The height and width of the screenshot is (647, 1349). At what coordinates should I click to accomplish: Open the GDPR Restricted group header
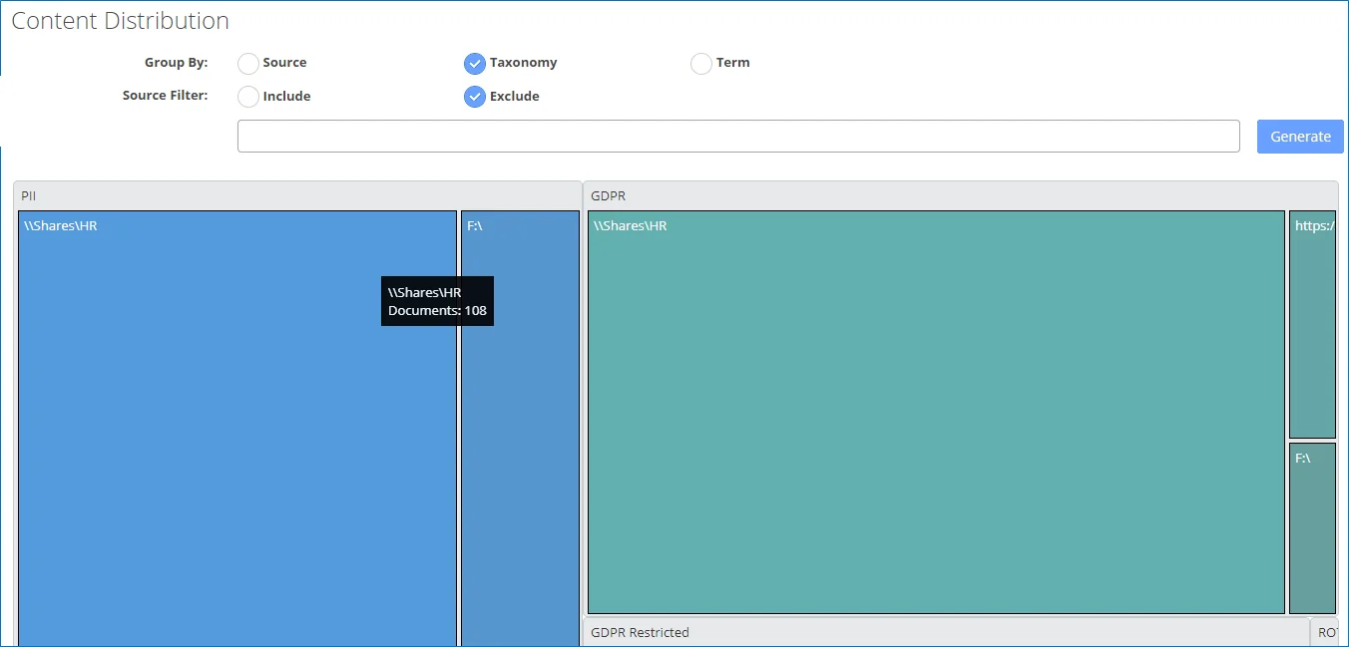(946, 632)
